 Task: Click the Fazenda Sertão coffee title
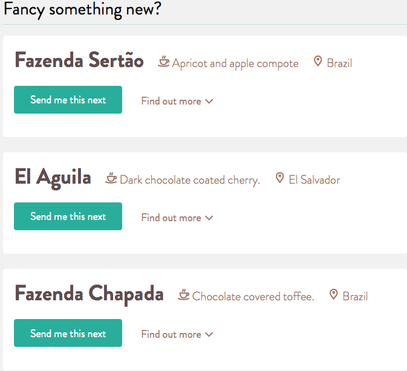(79, 60)
